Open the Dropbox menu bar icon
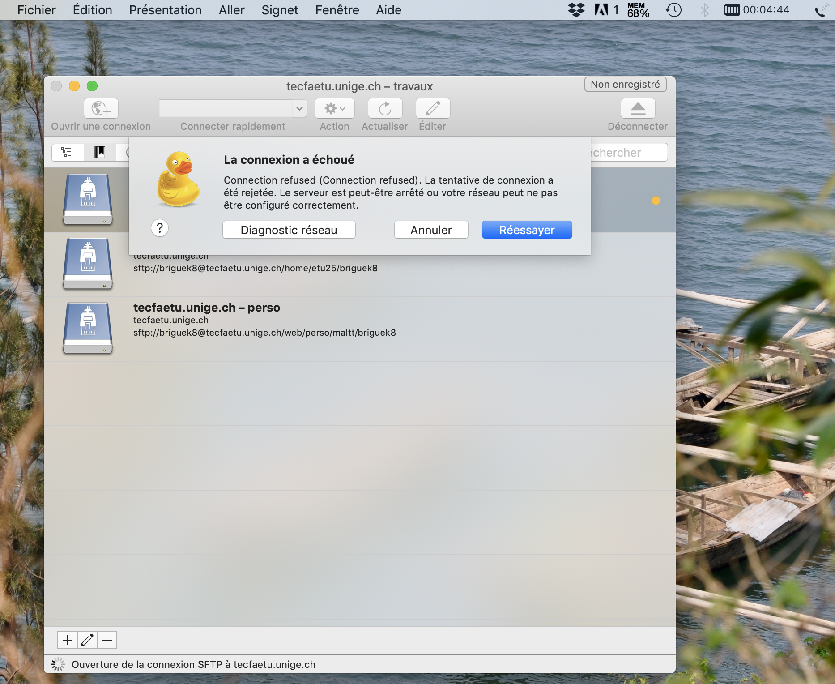The width and height of the screenshot is (835, 684). click(576, 10)
